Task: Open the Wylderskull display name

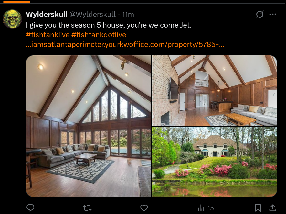Action: (x=47, y=14)
